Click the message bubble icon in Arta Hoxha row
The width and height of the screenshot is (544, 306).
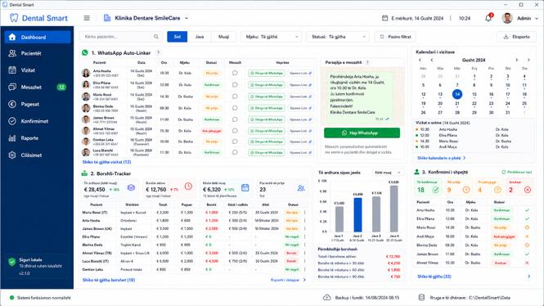235,73
